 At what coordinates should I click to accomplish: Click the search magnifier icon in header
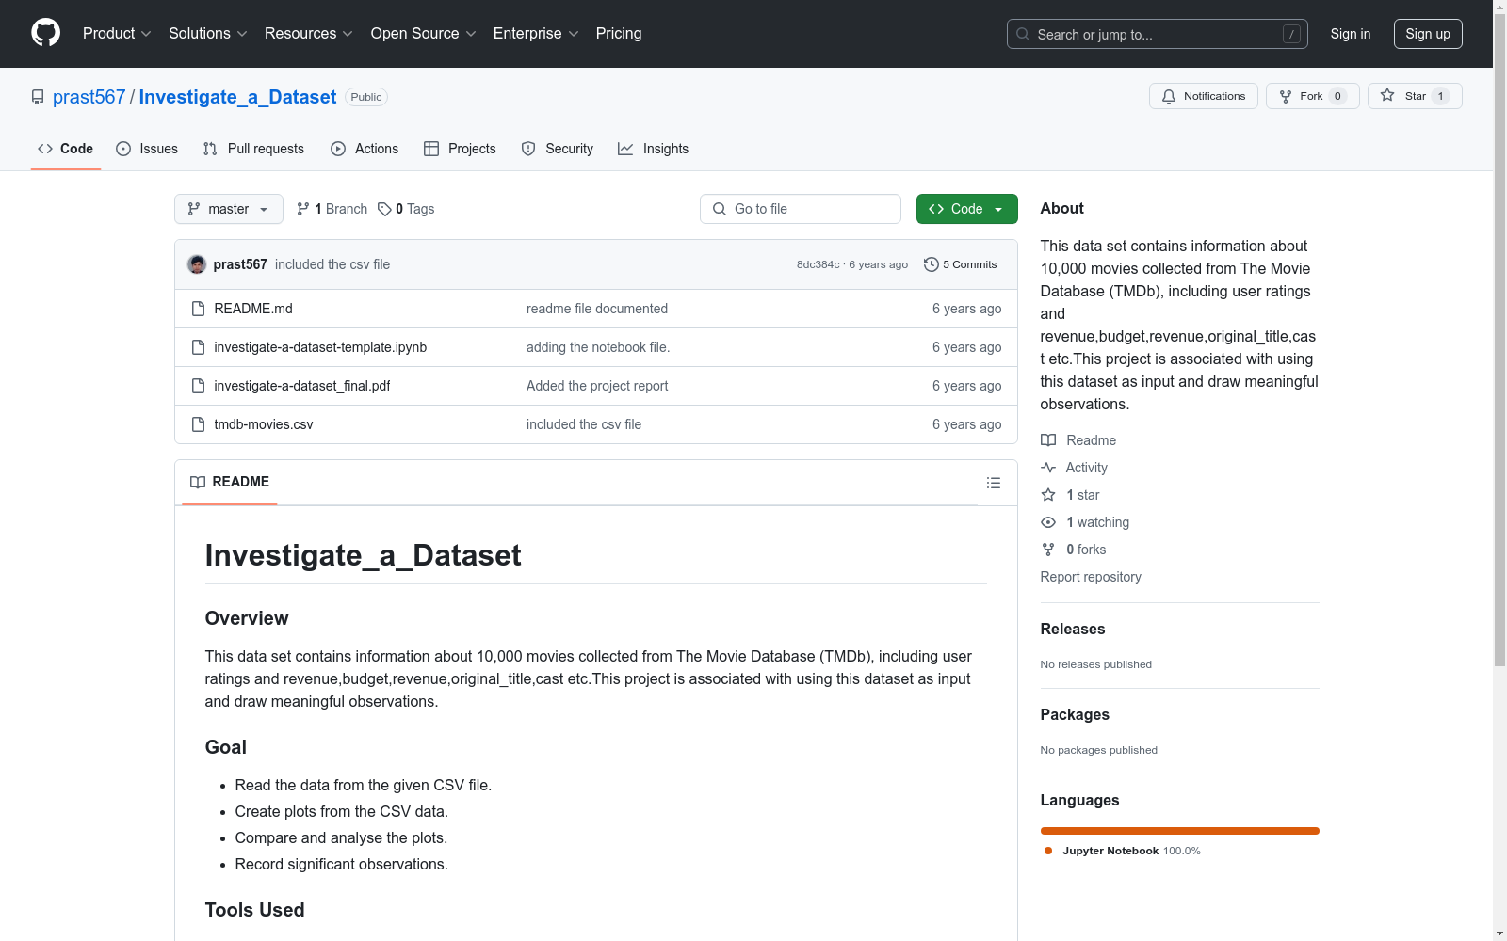1023,34
